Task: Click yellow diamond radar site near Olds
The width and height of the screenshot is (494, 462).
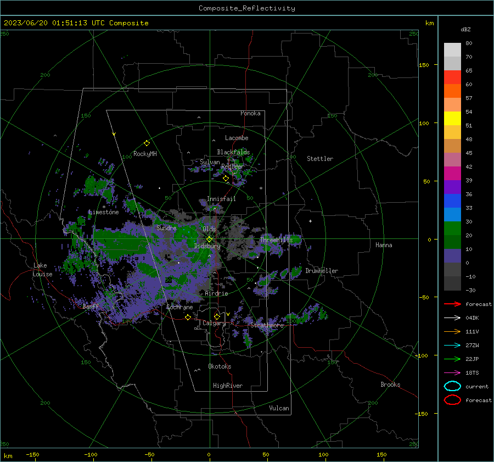Action: pyautogui.click(x=209, y=240)
